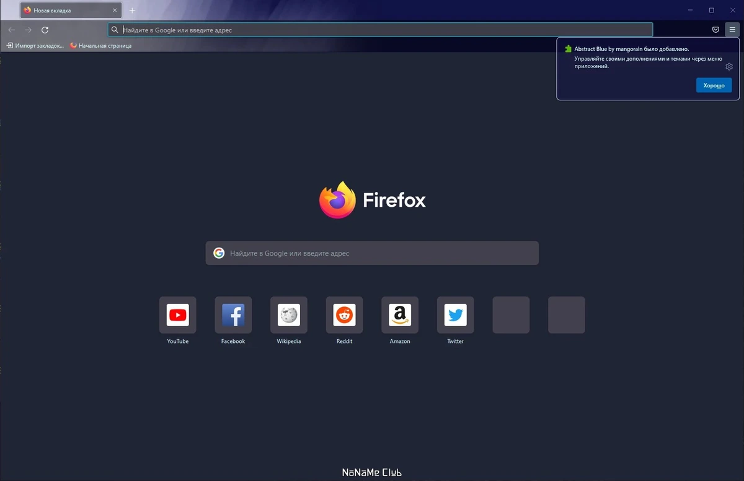
Task: Maximize the Firefox window
Action: pyautogui.click(x=712, y=11)
